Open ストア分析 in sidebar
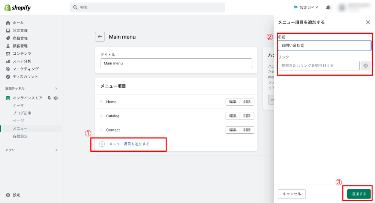This screenshot has height=203, width=375. (22, 61)
